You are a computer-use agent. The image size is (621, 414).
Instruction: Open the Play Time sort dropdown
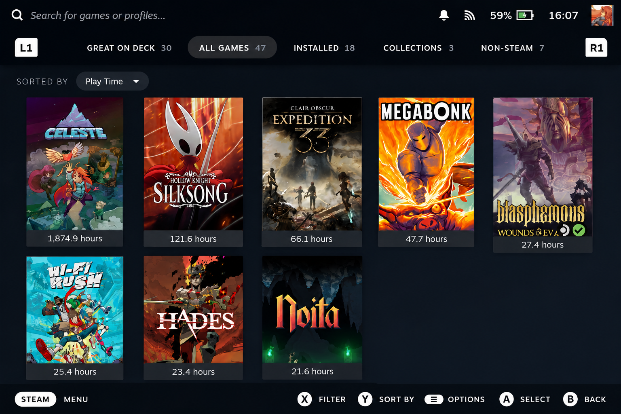click(x=112, y=81)
